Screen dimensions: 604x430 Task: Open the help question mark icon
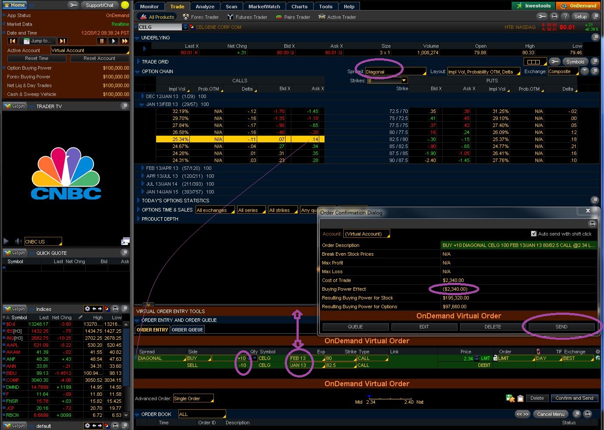coord(565,17)
